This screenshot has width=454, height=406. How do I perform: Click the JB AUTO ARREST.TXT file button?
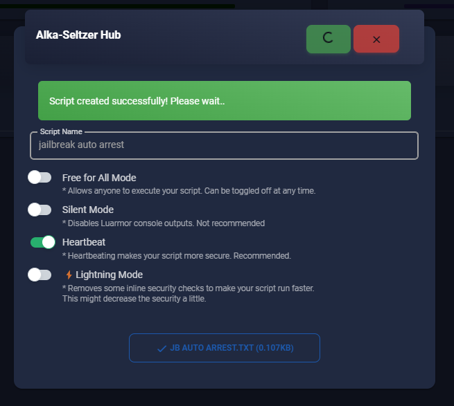pyautogui.click(x=225, y=348)
